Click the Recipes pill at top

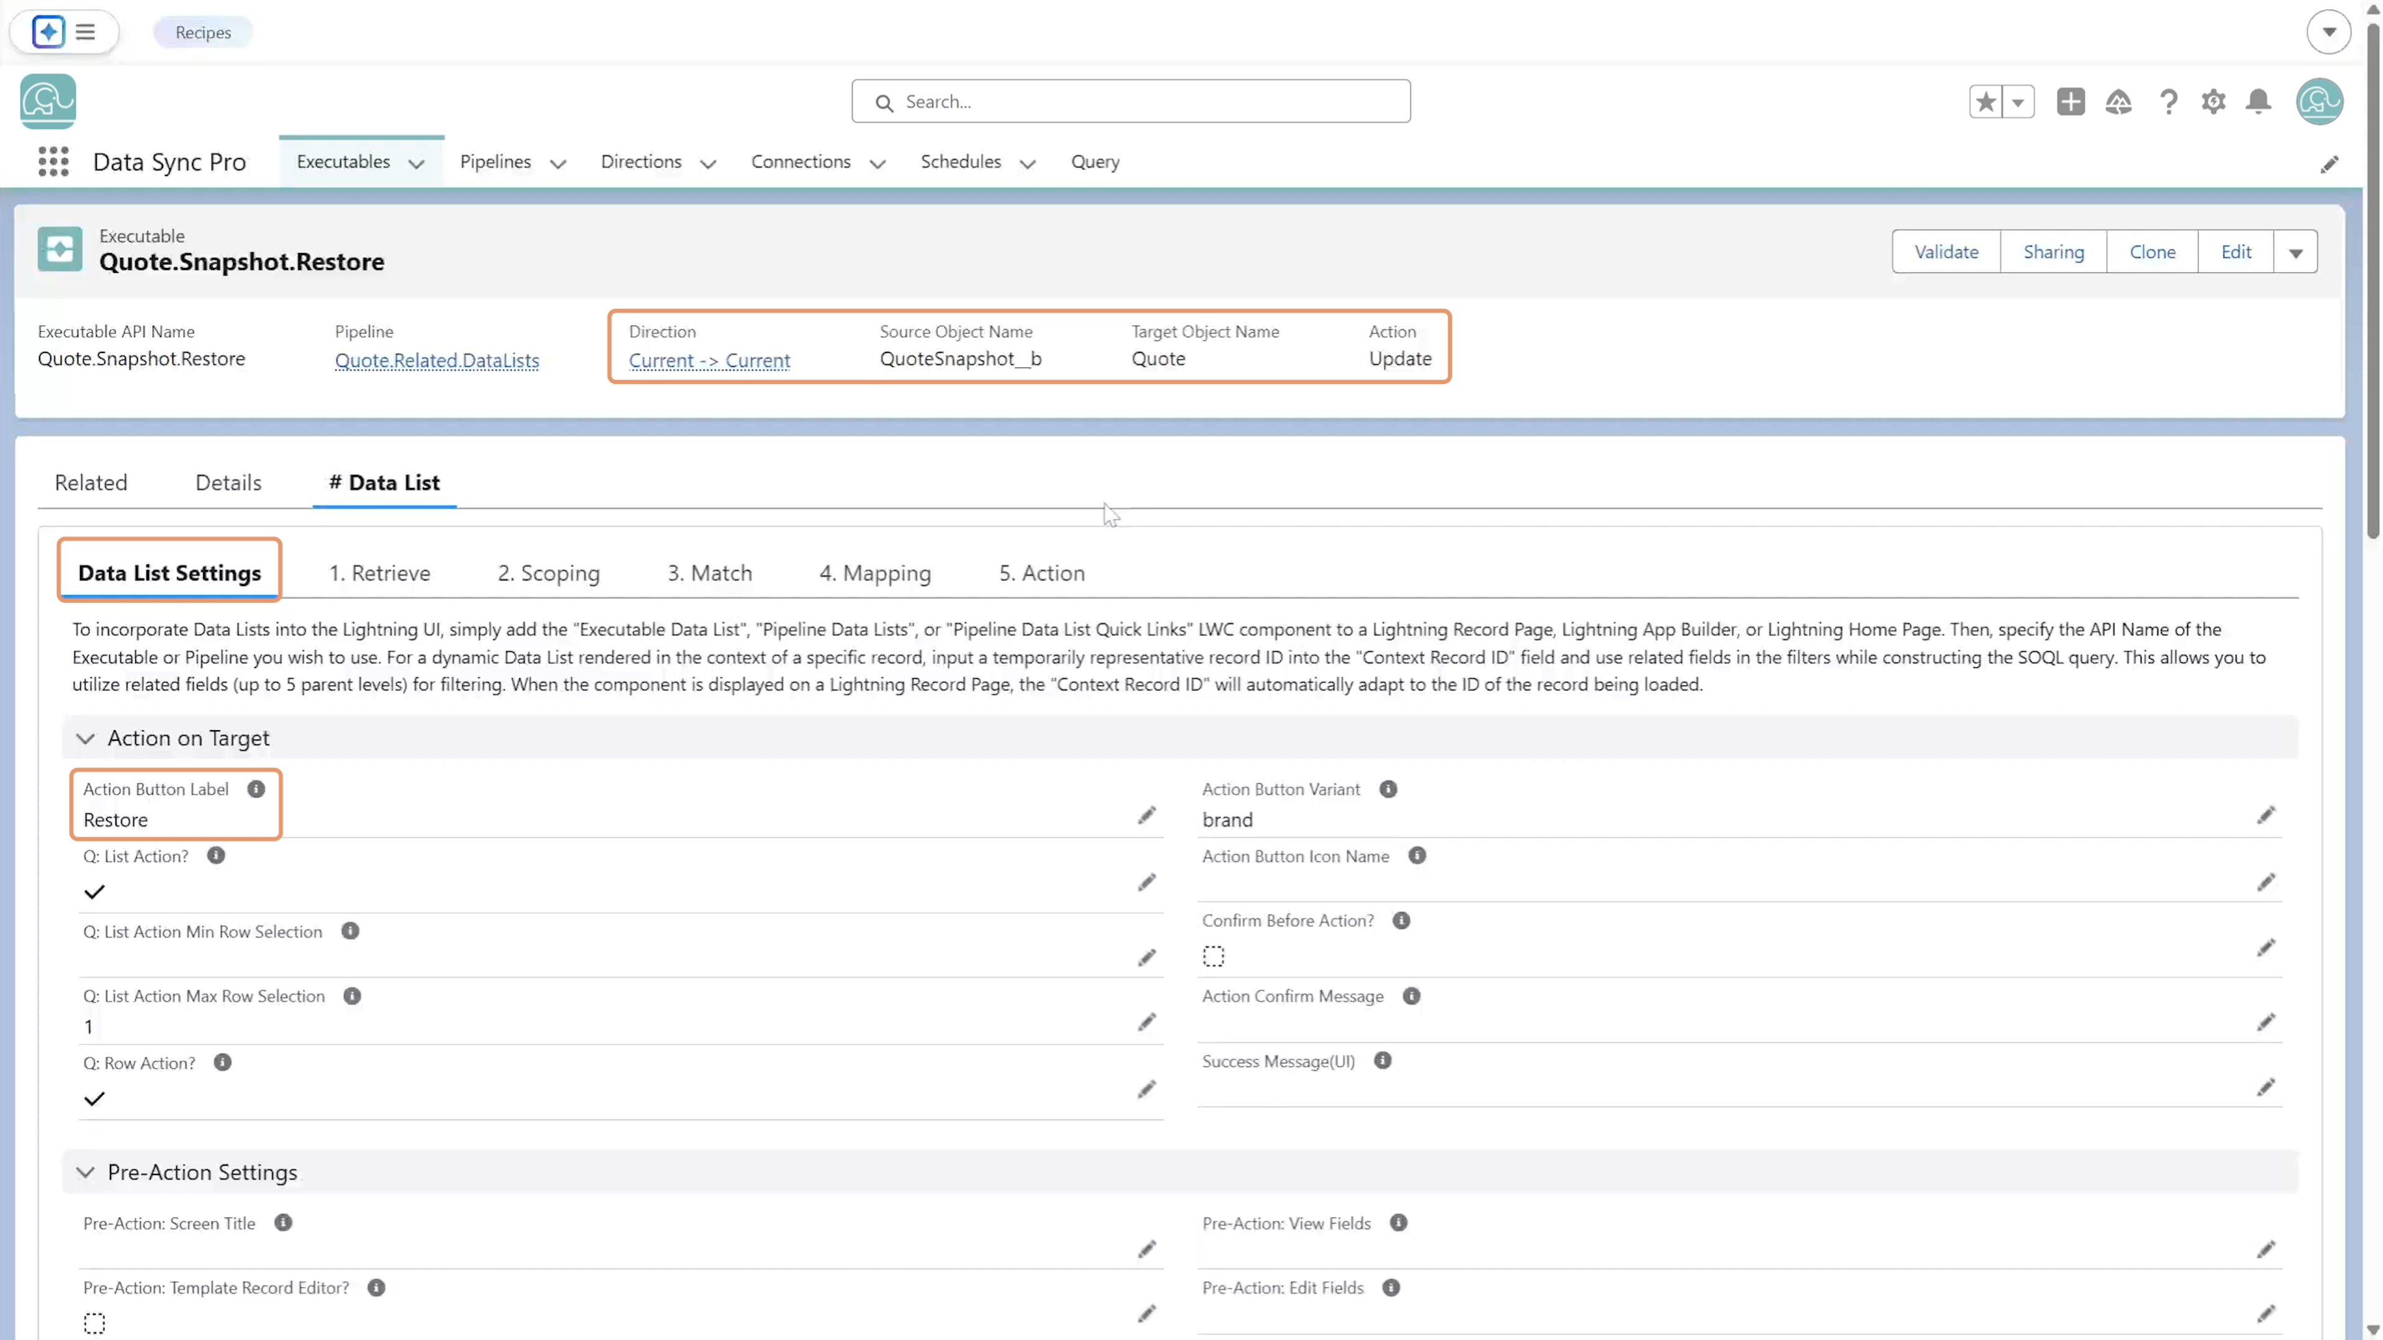click(202, 32)
